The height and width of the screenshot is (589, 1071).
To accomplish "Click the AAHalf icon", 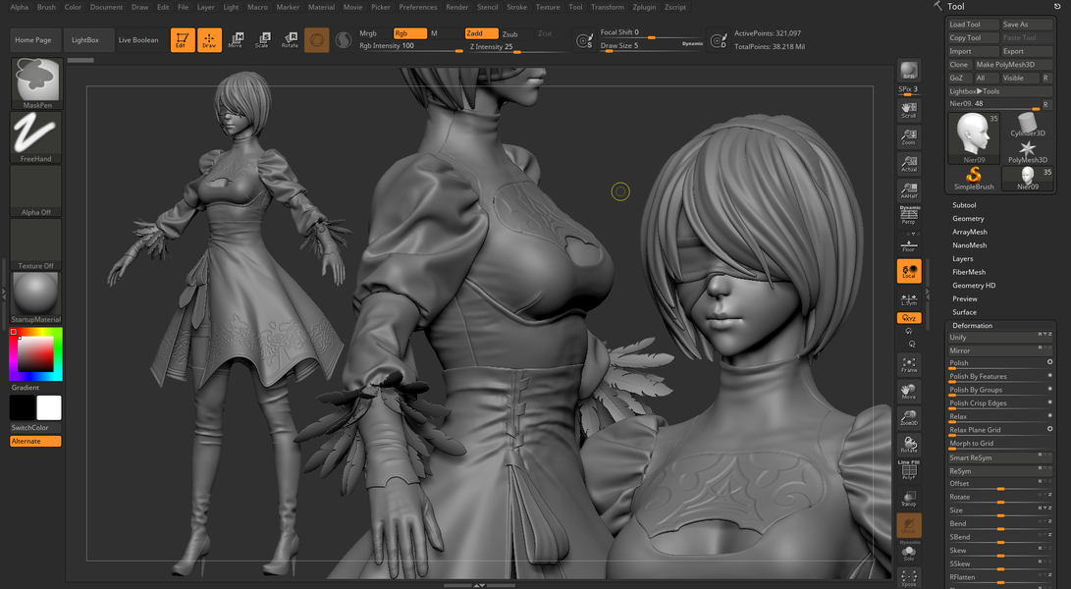I will click(908, 190).
